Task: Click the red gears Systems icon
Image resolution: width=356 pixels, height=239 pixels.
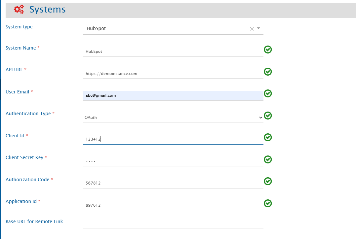Action: coord(19,10)
